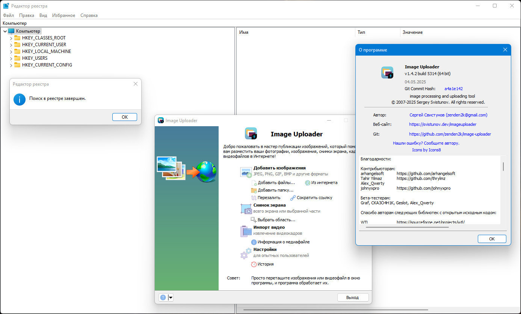Click the HKEY_CLASSES_ROOT folder icon
The width and height of the screenshot is (521, 314).
[17, 38]
